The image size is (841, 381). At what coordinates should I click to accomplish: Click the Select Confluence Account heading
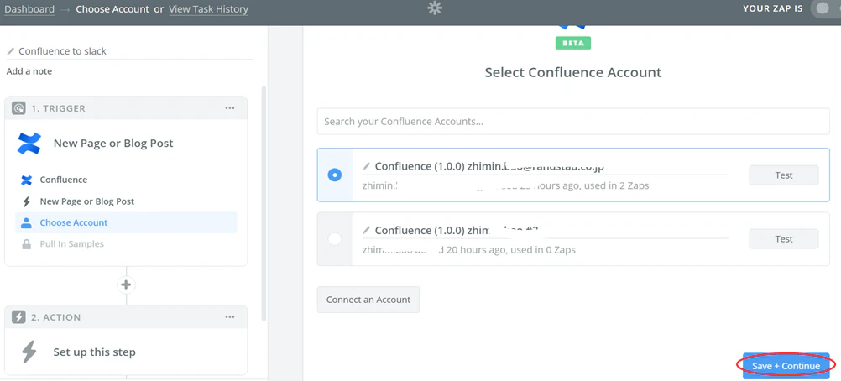coord(572,72)
